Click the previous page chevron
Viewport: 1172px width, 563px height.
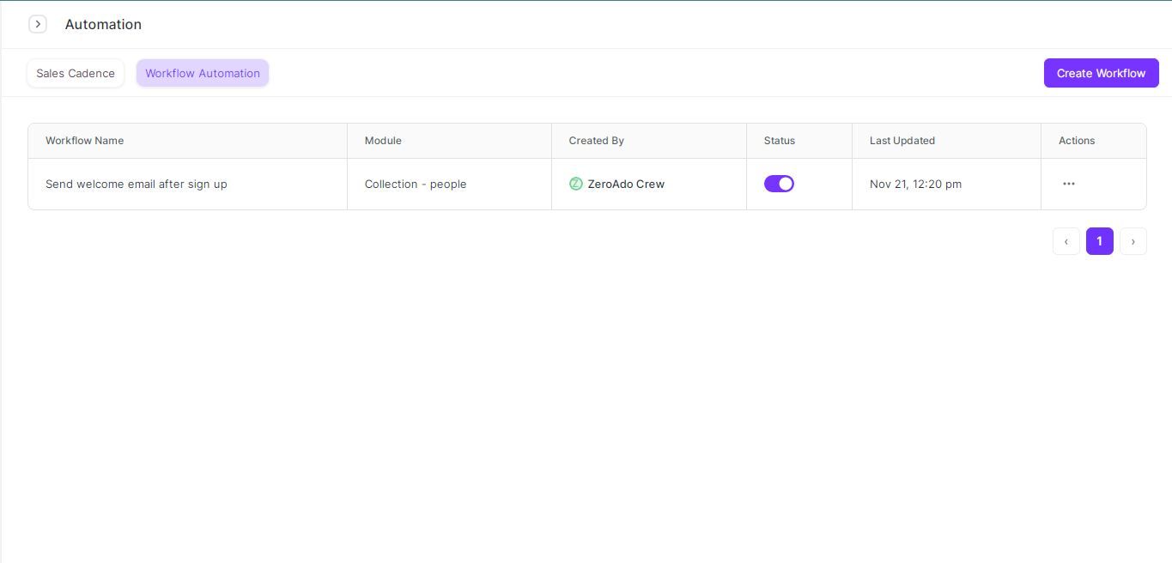coord(1066,241)
